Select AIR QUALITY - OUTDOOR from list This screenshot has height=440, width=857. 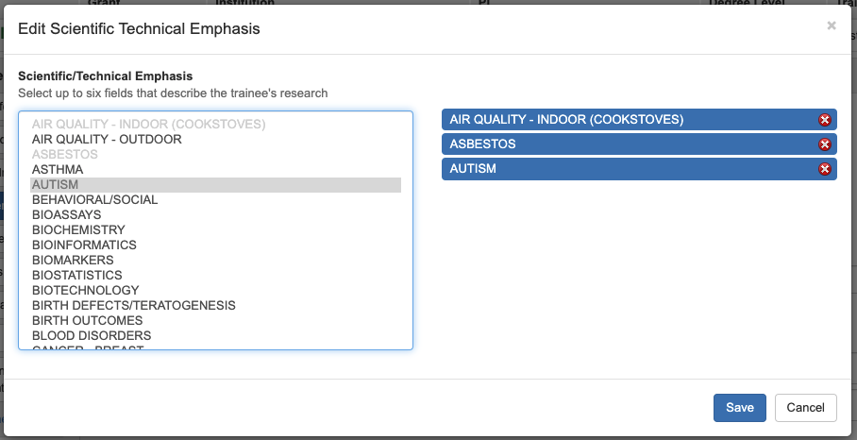[107, 140]
